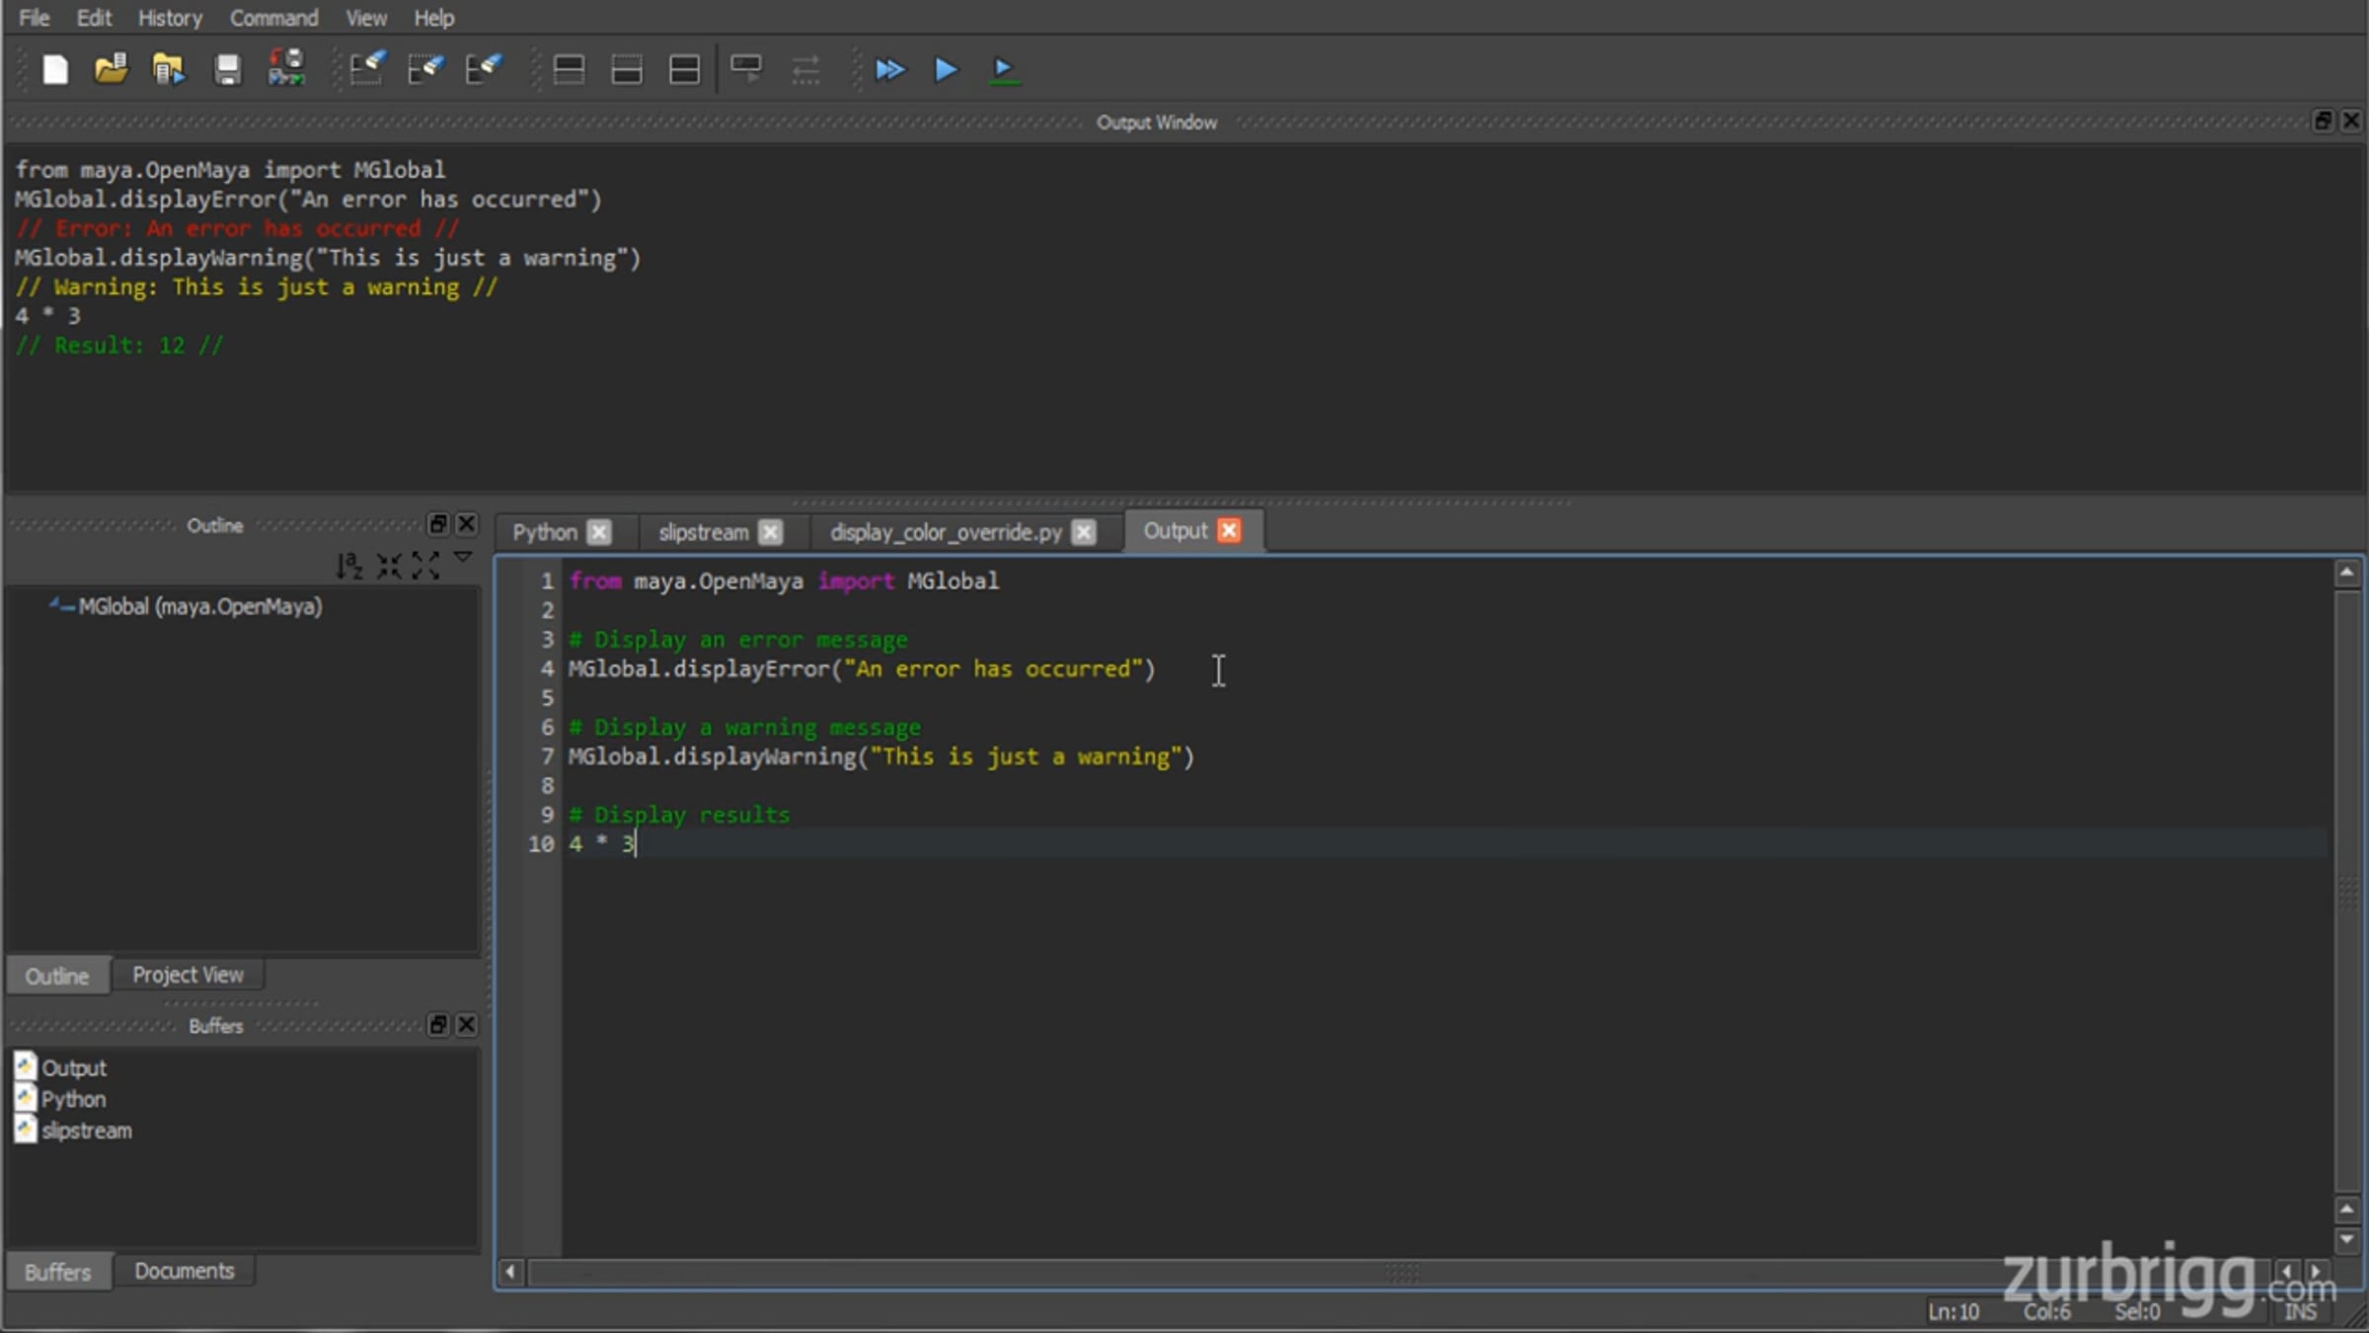2369x1333 pixels.
Task: Toggle float on the Output Window panel
Action: 2323,120
